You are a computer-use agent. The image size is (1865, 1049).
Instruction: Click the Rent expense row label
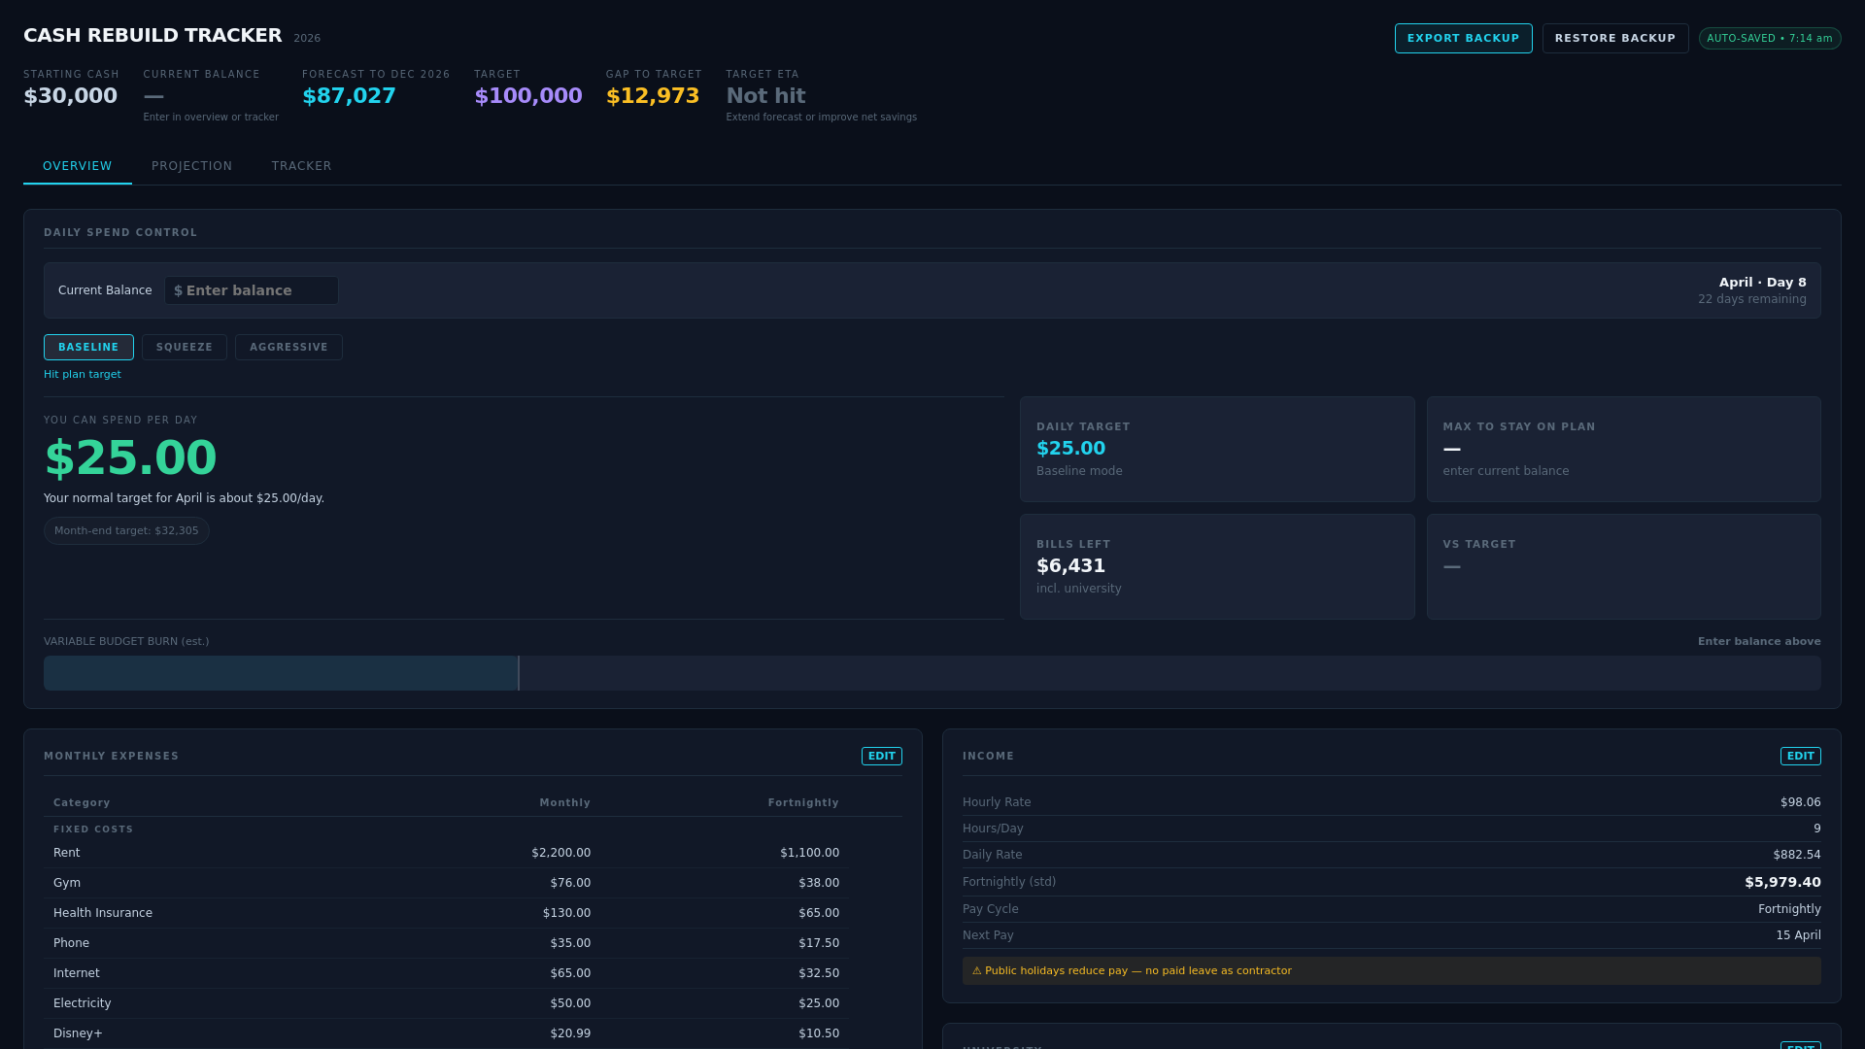(x=67, y=853)
